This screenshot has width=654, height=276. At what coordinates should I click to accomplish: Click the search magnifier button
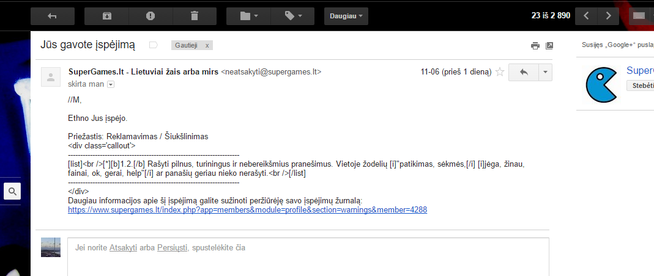[x=12, y=192]
